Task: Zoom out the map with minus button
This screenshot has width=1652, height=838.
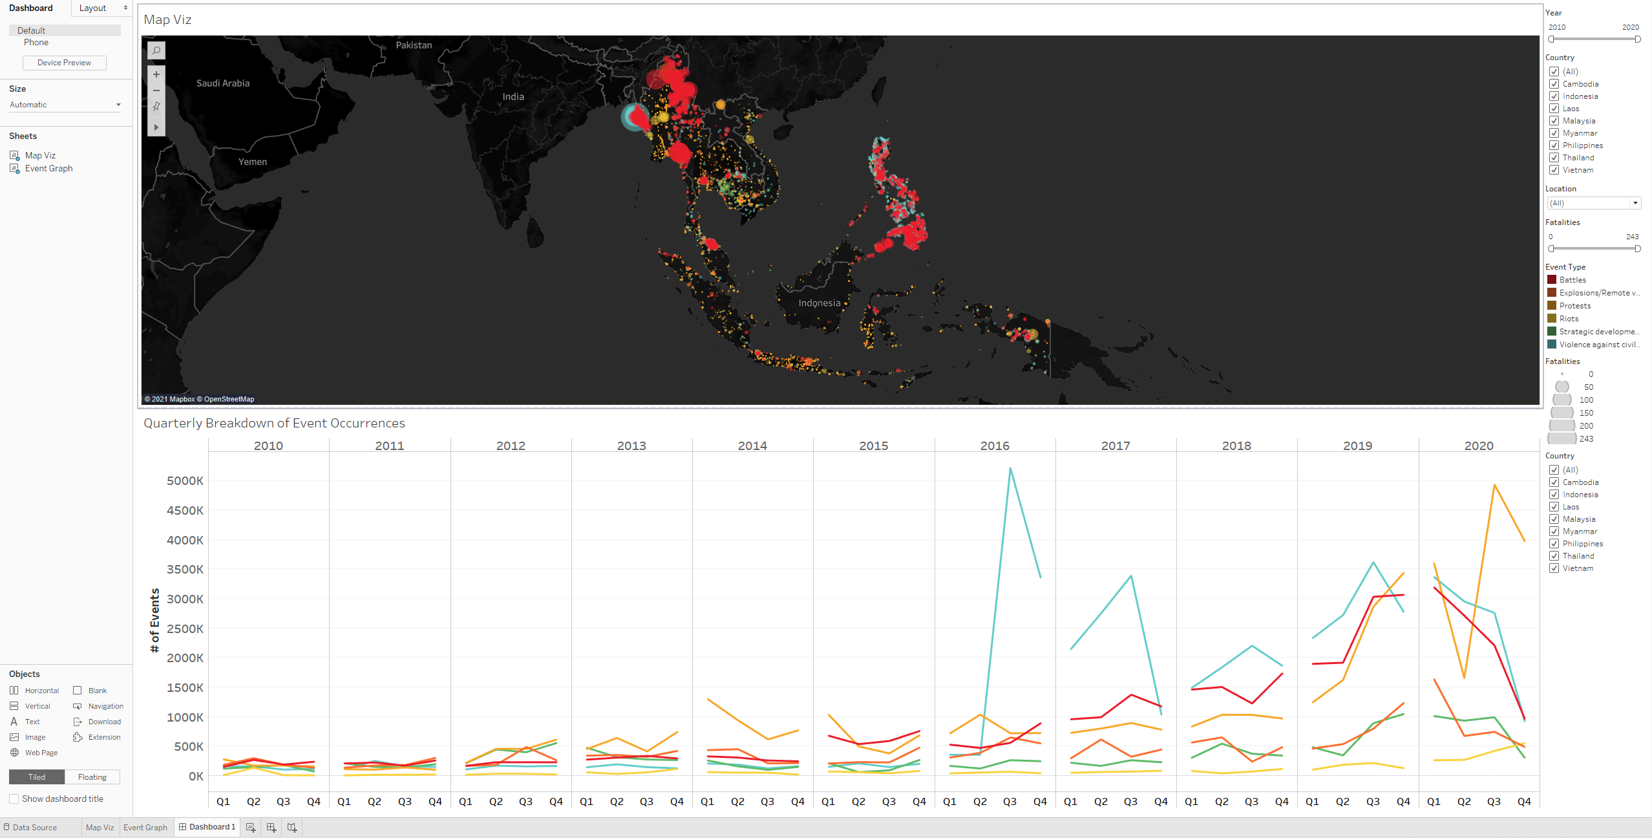Action: [156, 91]
